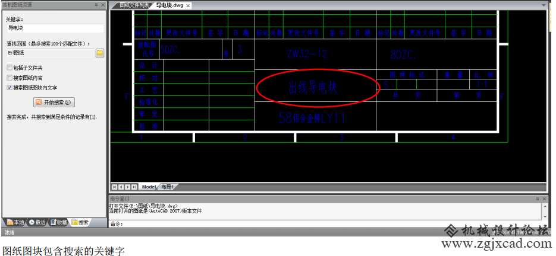Click the 5DZC. text in title block
This screenshot has height=256, width=556.
(x=170, y=50)
